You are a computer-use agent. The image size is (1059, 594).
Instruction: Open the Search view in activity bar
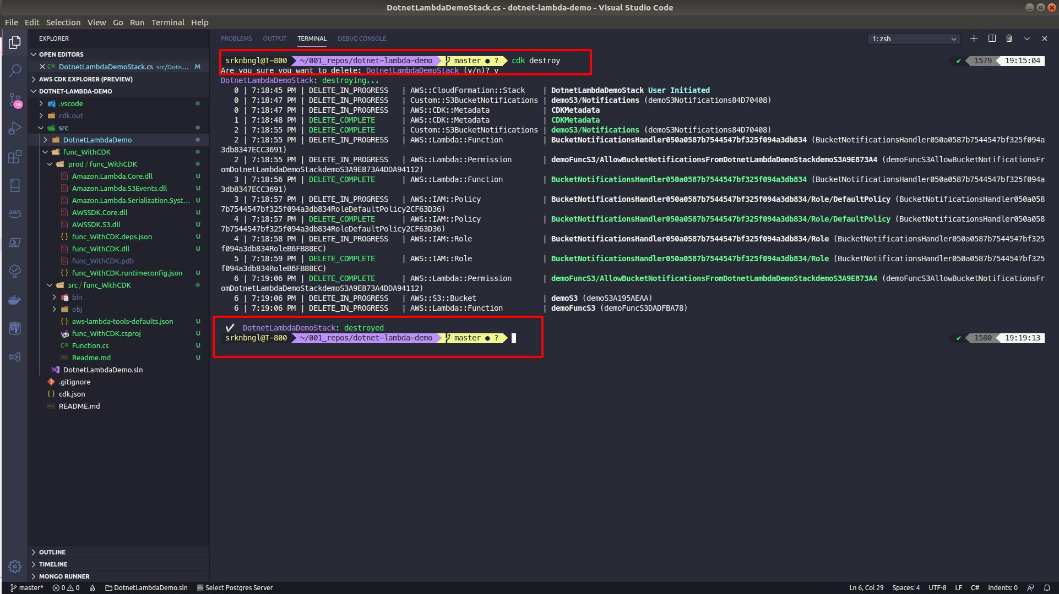[15, 70]
